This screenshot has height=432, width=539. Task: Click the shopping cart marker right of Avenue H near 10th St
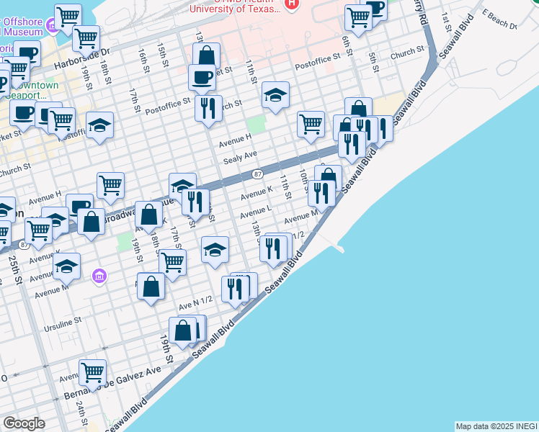(311, 123)
